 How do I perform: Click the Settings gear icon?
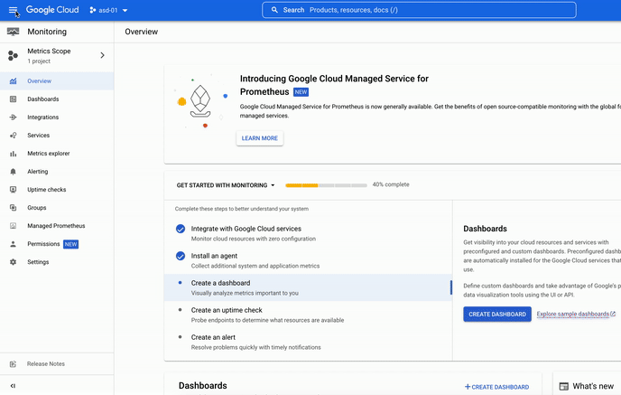[x=13, y=262]
